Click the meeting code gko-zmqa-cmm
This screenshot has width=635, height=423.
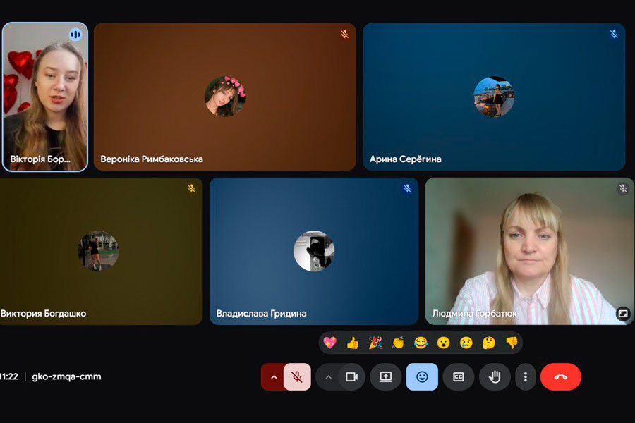pos(66,376)
